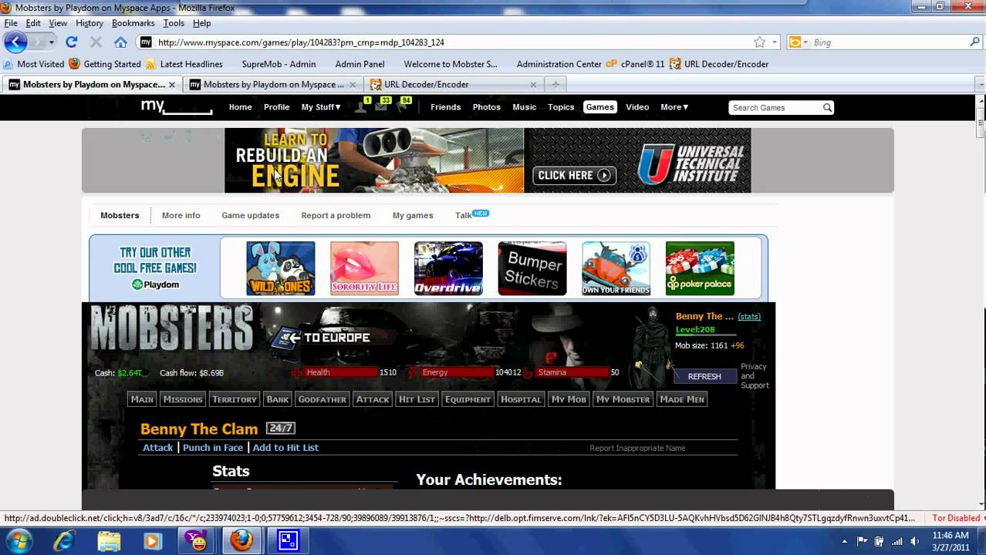Click the Bing search magnifier icon
This screenshot has height=555, width=986.
pos(974,42)
